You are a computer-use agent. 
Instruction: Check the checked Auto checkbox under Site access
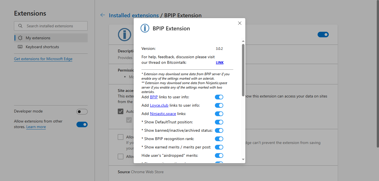point(121,111)
